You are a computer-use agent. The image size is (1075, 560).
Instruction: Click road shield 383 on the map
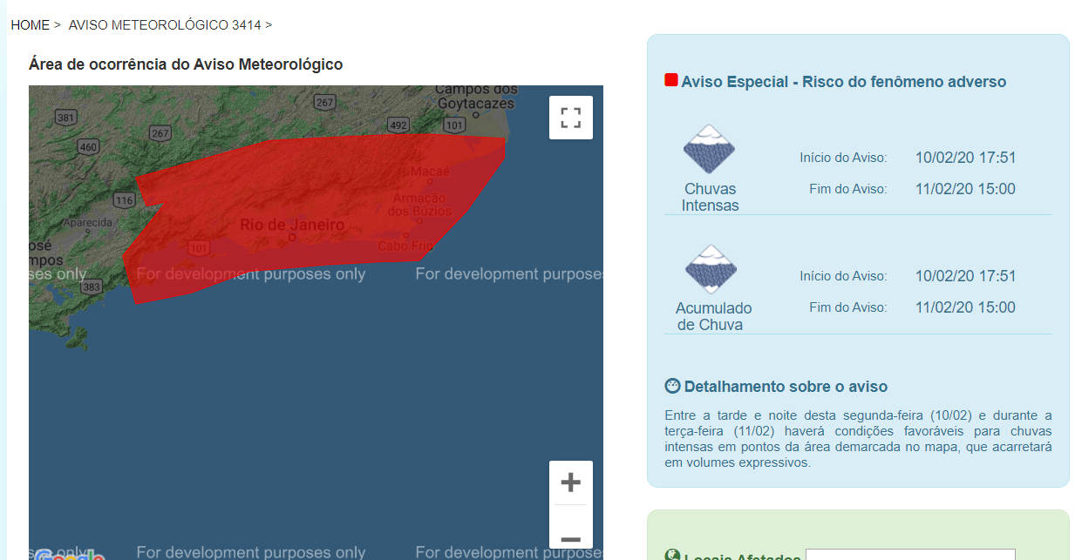tap(92, 287)
